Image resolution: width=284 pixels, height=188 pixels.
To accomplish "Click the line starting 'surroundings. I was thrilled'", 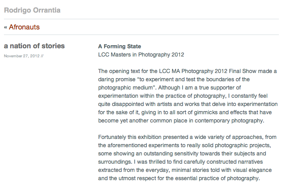I will pos(180,162).
